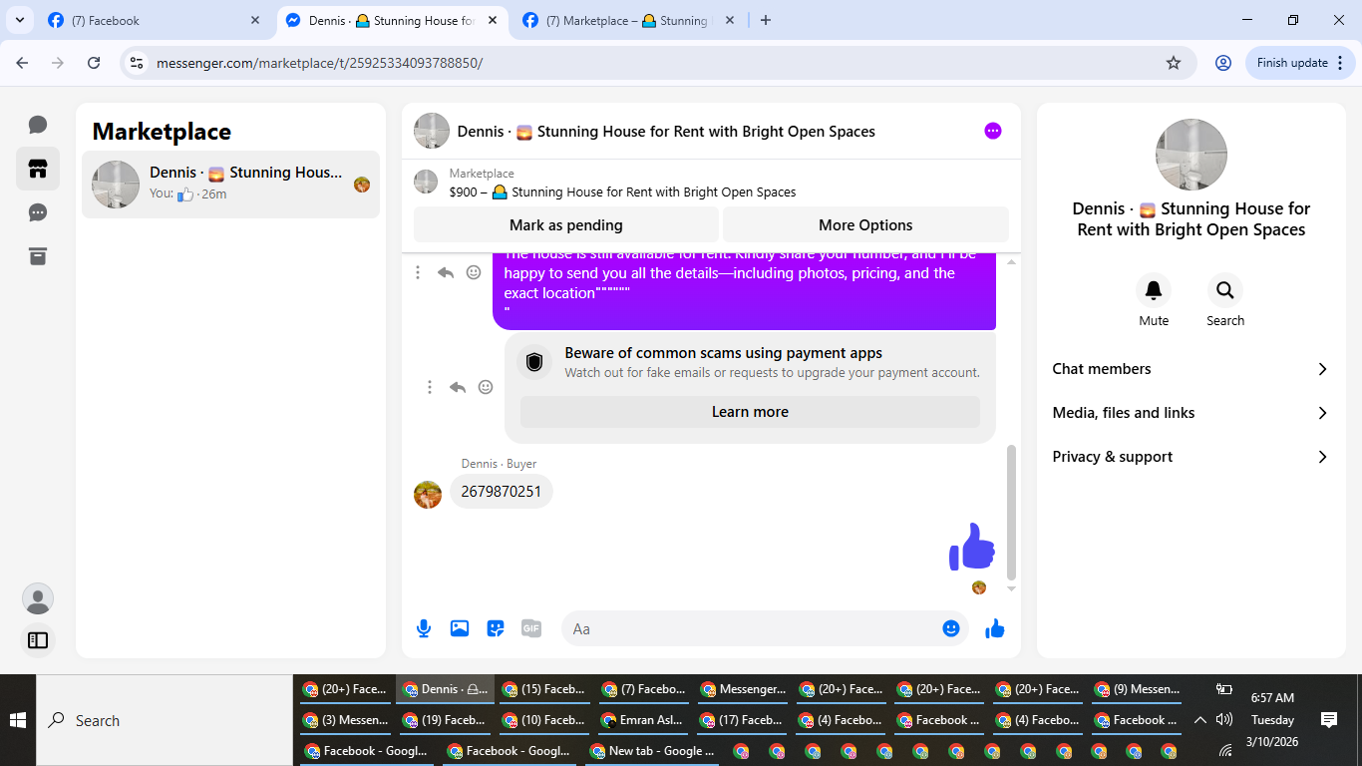The height and width of the screenshot is (766, 1362).
Task: Click the chat scrollbar thumb
Action: [1011, 512]
